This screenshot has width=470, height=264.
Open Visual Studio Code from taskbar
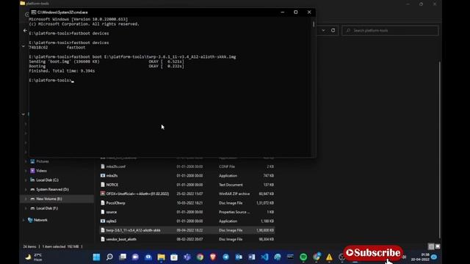click(x=264, y=257)
